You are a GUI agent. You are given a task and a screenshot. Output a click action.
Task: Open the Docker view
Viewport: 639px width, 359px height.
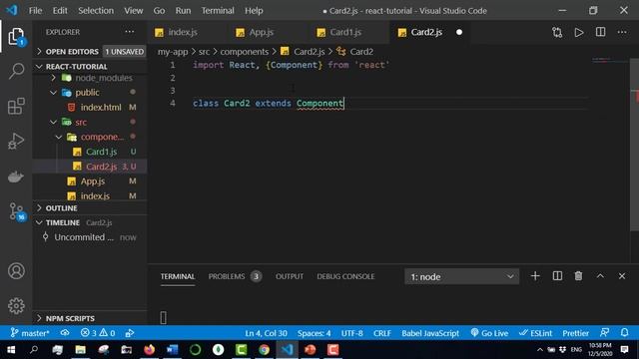pos(16,177)
